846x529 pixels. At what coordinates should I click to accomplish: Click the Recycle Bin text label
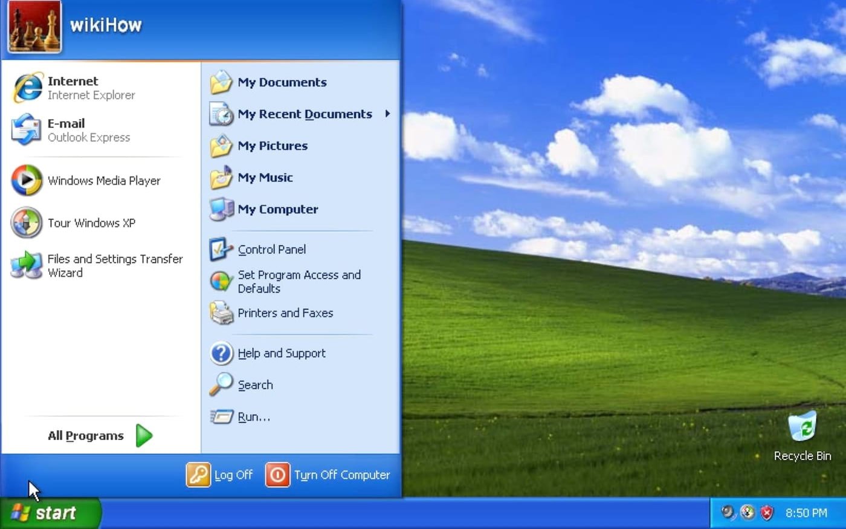802,456
